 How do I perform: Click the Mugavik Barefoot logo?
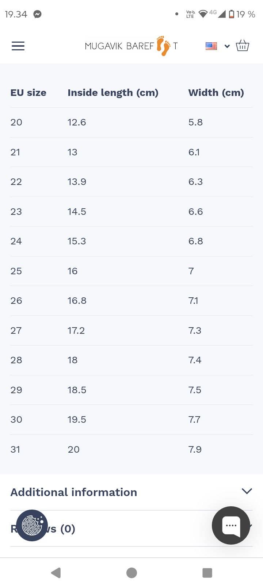click(x=131, y=46)
